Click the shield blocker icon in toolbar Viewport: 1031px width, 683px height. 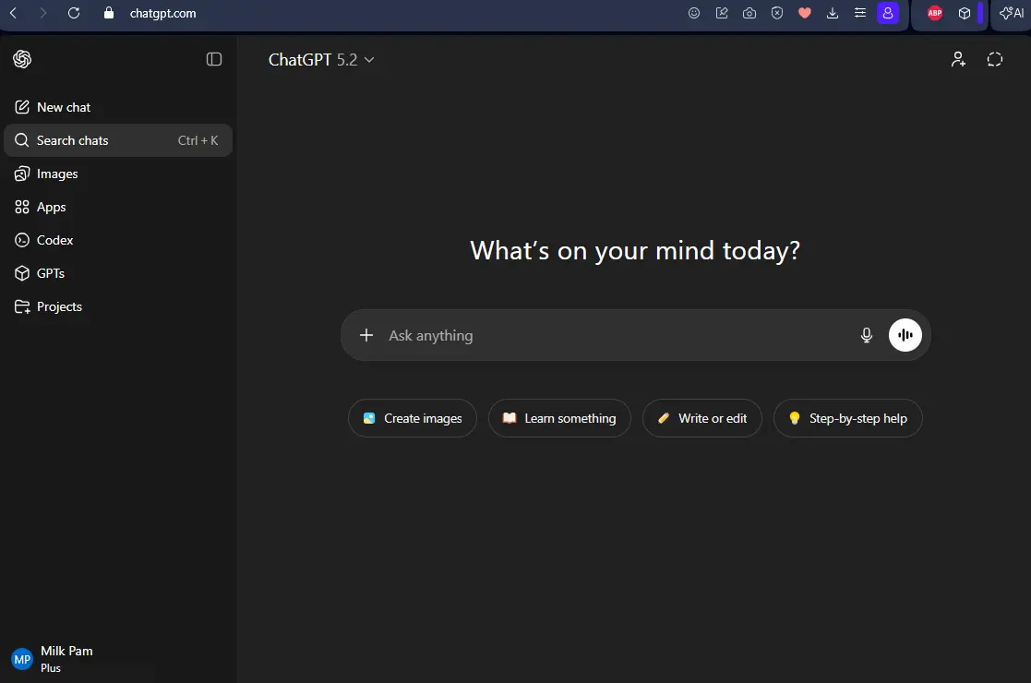tap(777, 13)
